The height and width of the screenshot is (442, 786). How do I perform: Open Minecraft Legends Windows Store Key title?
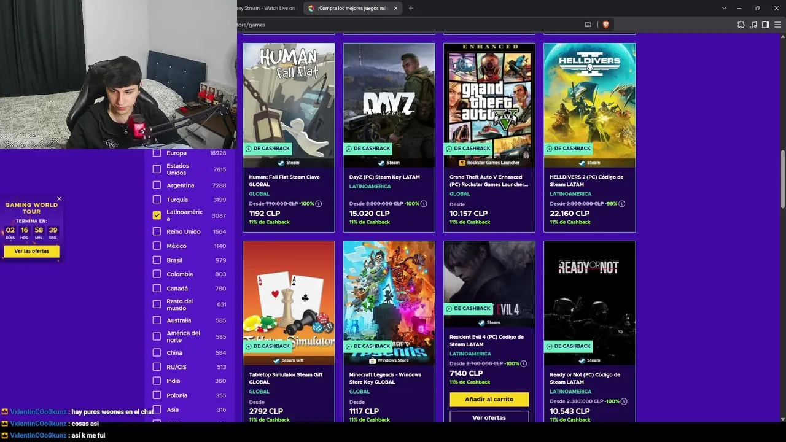point(385,378)
